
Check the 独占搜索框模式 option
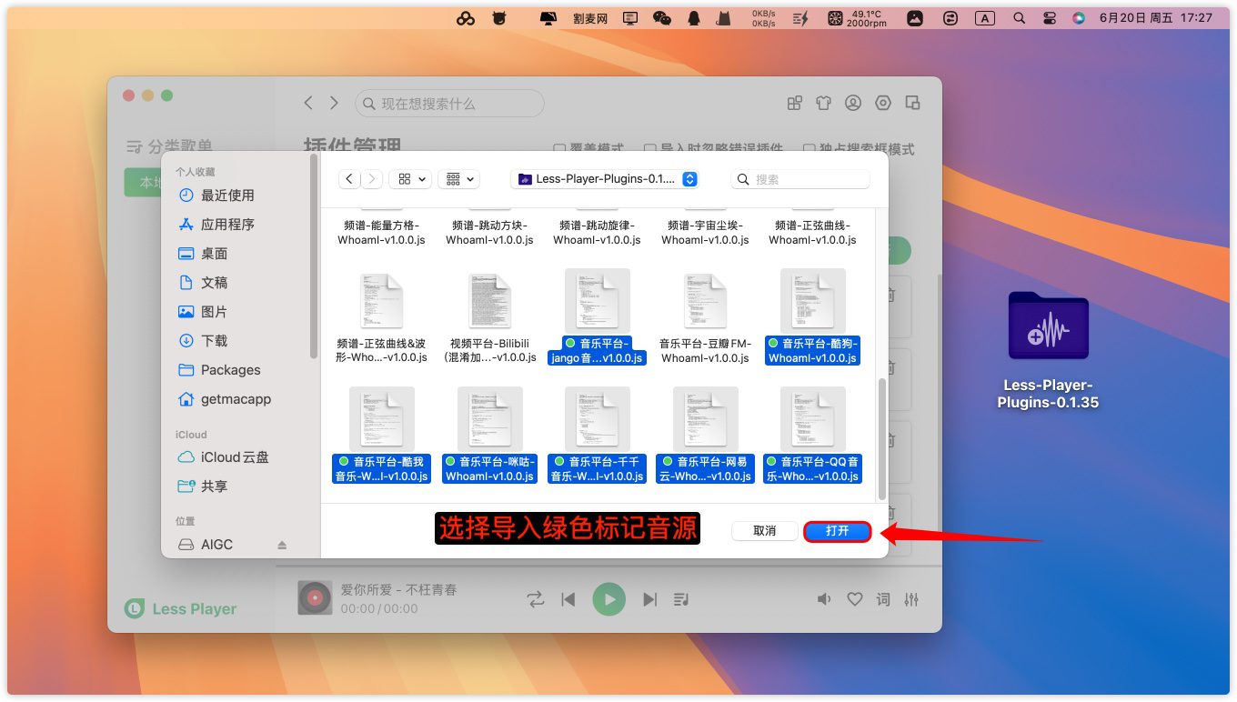click(x=809, y=149)
